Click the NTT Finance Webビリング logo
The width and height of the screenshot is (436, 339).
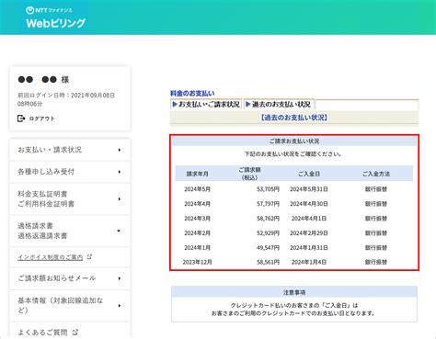[x=55, y=17]
